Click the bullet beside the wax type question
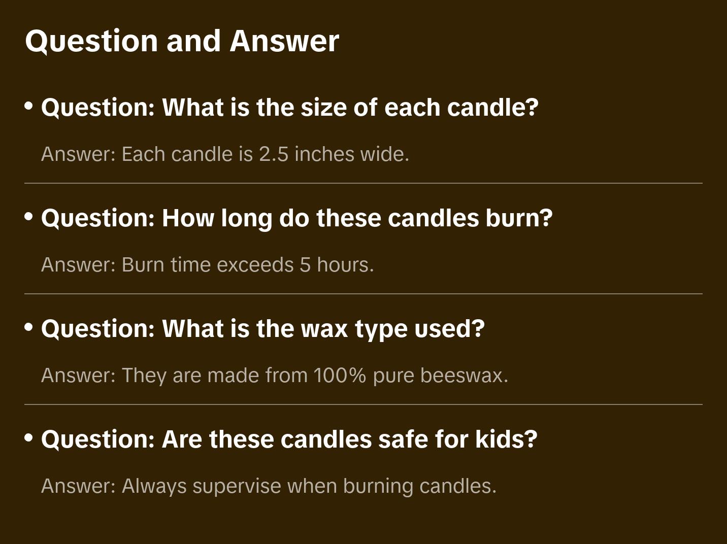 tap(29, 327)
